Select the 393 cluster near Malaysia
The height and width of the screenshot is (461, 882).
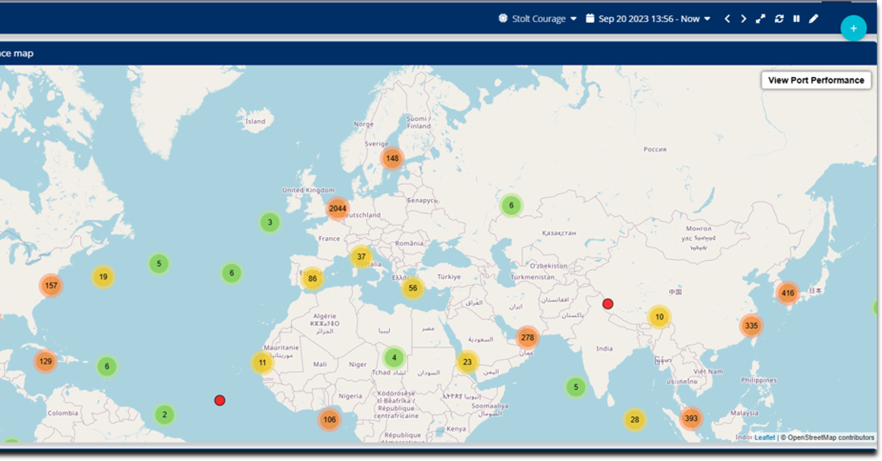691,418
